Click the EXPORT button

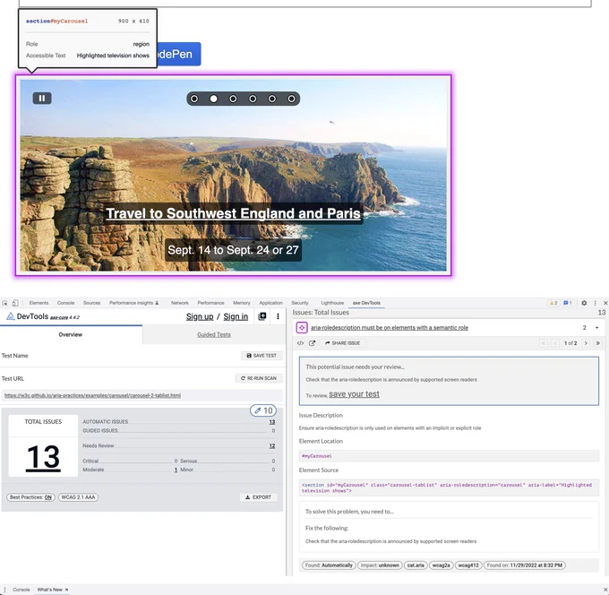[x=258, y=497]
